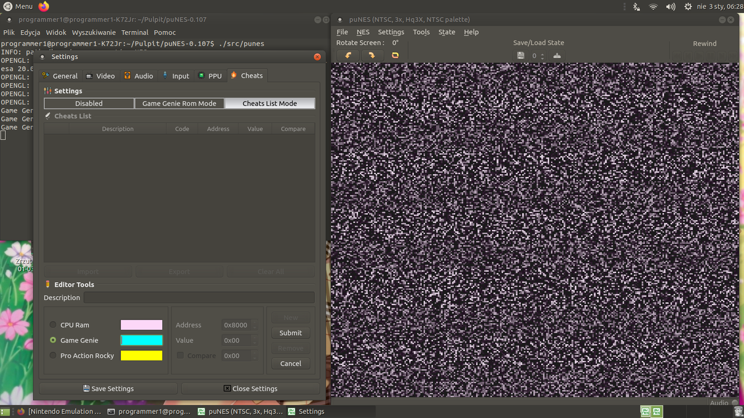
Task: Click the clock showing nie 3 sty, 06:28
Action: coord(720,6)
